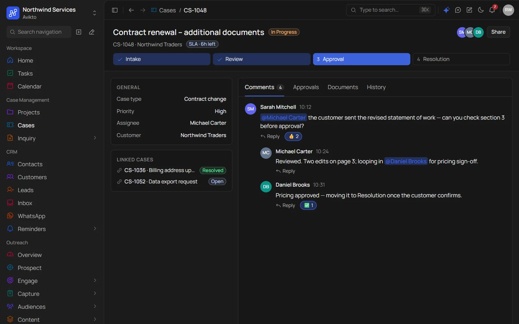The image size is (519, 324).
Task: Open the AI sparkle assistant icon
Action: point(447,10)
